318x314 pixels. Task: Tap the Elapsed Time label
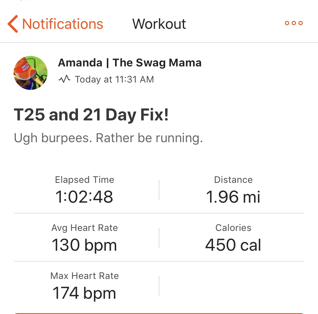point(85,180)
